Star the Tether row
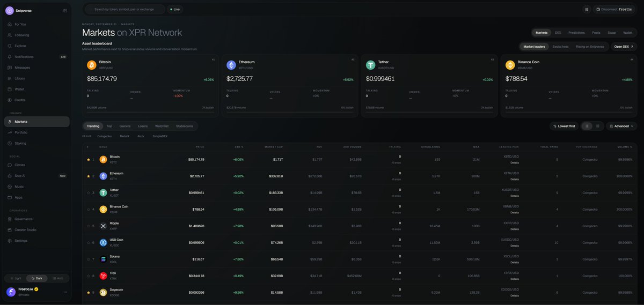Screen dimensions: 644x305 89,192
